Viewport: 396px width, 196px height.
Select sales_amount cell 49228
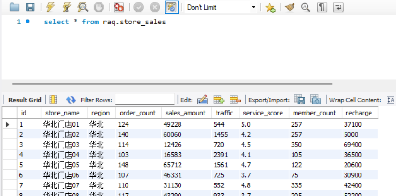[x=186, y=124]
